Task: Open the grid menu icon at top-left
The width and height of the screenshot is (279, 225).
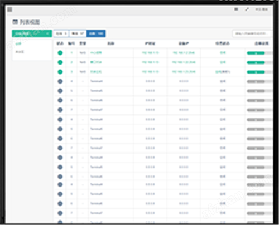Action: click(9, 9)
